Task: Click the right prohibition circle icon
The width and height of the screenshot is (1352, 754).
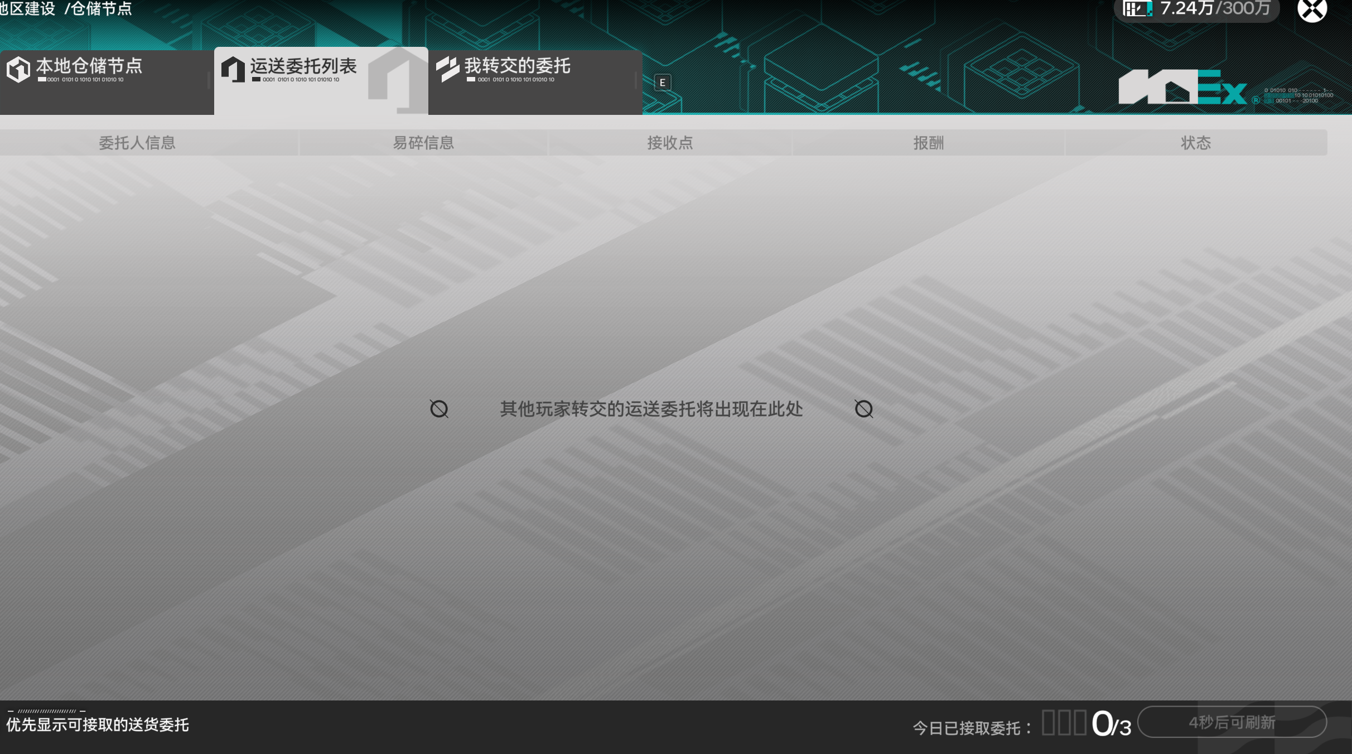Action: pos(863,409)
